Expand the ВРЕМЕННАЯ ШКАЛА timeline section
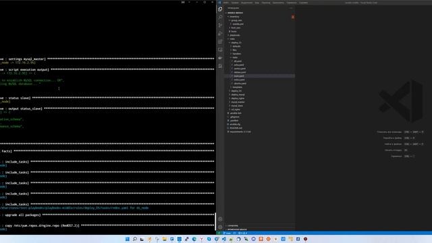Viewport: 432px width, 243px height. 237,230
